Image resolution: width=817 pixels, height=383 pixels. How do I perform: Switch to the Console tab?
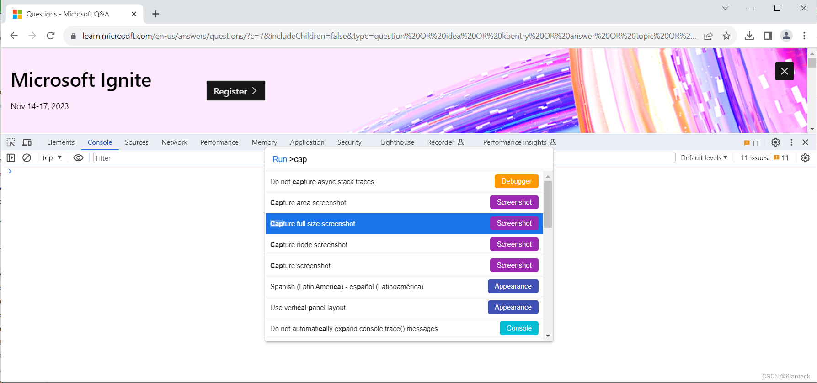coord(100,142)
